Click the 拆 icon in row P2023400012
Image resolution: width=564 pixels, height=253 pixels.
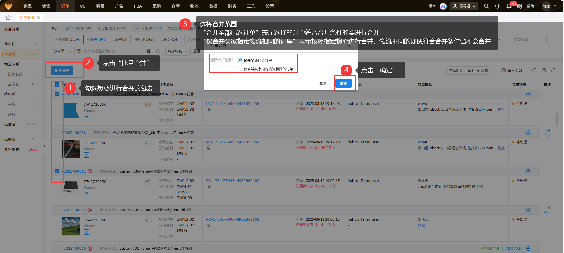click(209, 187)
